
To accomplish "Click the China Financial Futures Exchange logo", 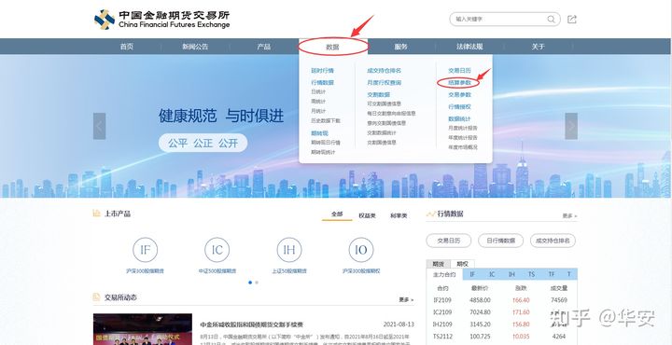I will 162,20.
